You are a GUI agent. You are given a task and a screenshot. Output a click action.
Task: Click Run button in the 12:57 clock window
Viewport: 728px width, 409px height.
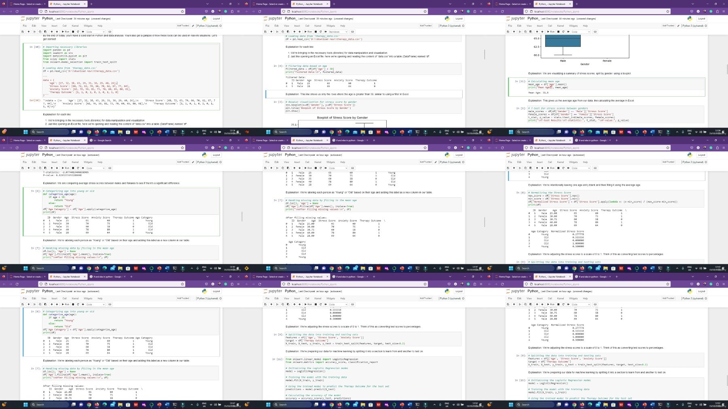pos(551,304)
